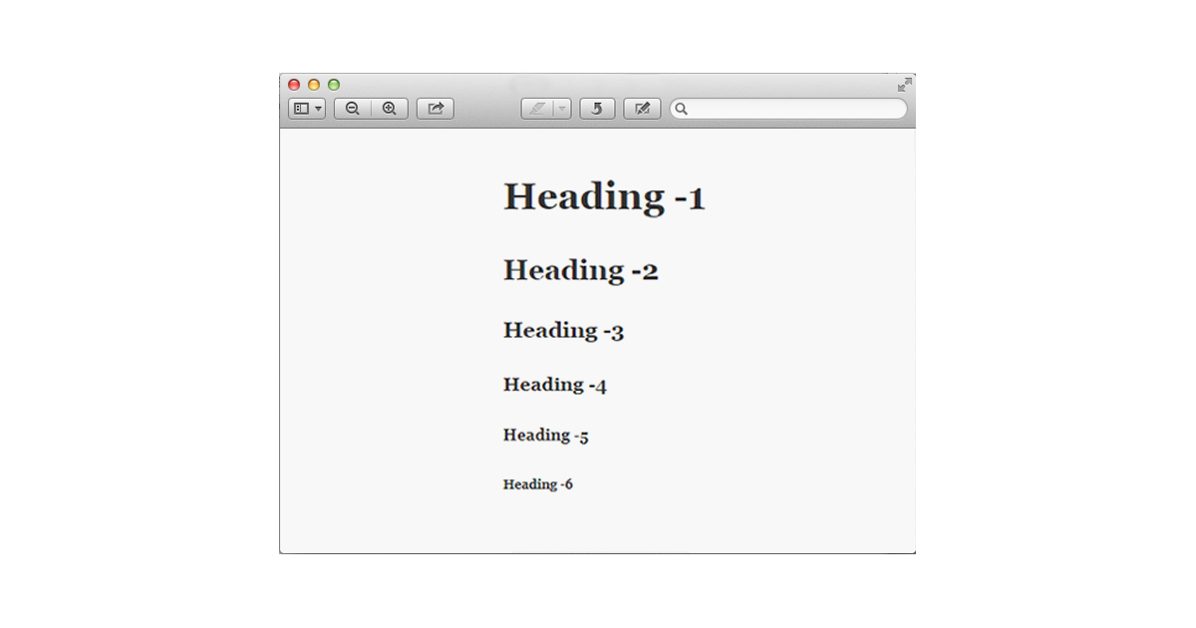This screenshot has width=1196, height=628.
Task: Place the cursor on "Heading -5"
Action: coord(545,436)
